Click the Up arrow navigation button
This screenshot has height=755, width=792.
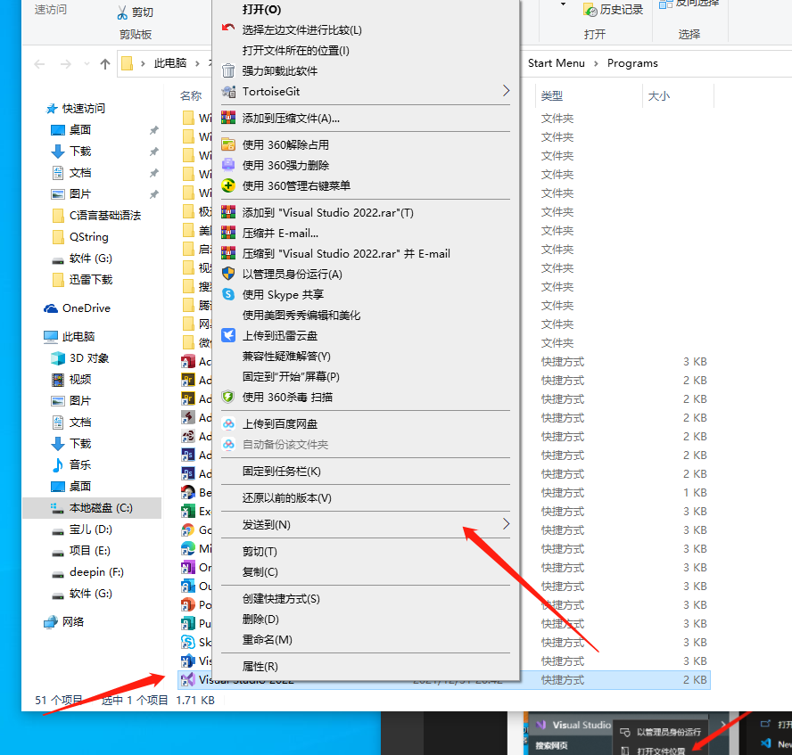point(105,64)
